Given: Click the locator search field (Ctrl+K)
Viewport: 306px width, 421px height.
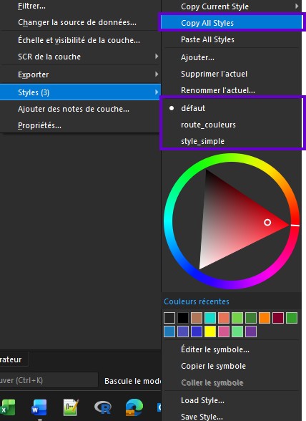Looking at the screenshot, I should click(49, 380).
